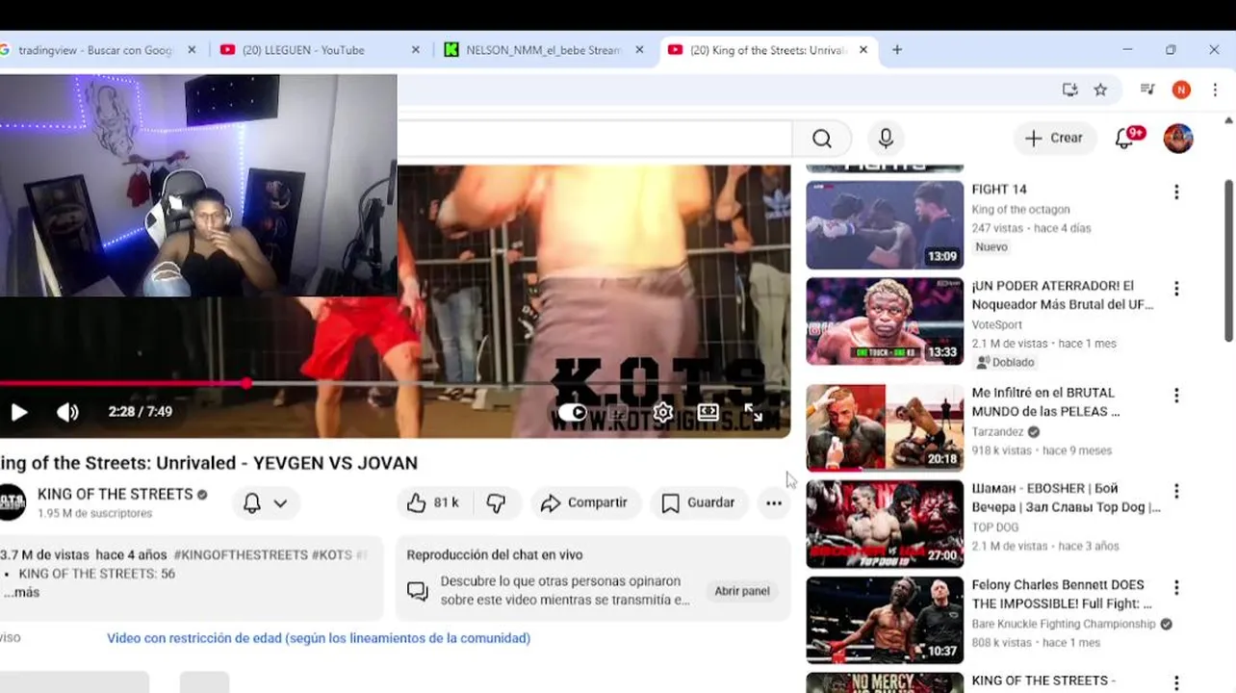
Task: Open King of the octagon channel
Action: pyautogui.click(x=1021, y=210)
